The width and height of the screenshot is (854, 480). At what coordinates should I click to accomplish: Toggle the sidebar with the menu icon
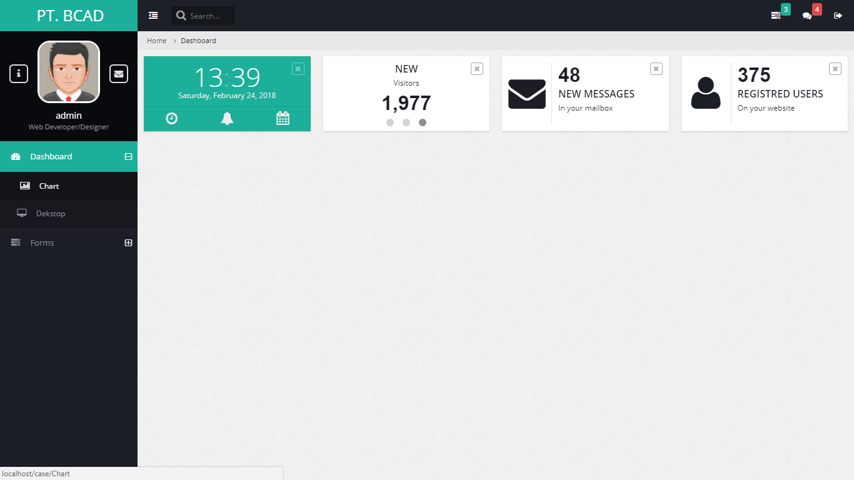pyautogui.click(x=153, y=16)
